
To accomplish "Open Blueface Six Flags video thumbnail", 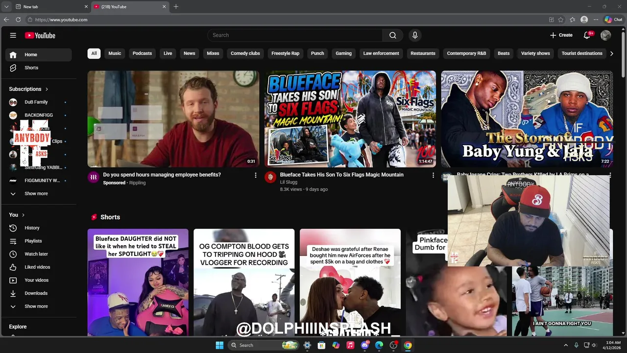I will point(350,119).
